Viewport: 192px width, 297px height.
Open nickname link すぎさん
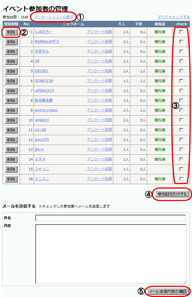[42, 51]
